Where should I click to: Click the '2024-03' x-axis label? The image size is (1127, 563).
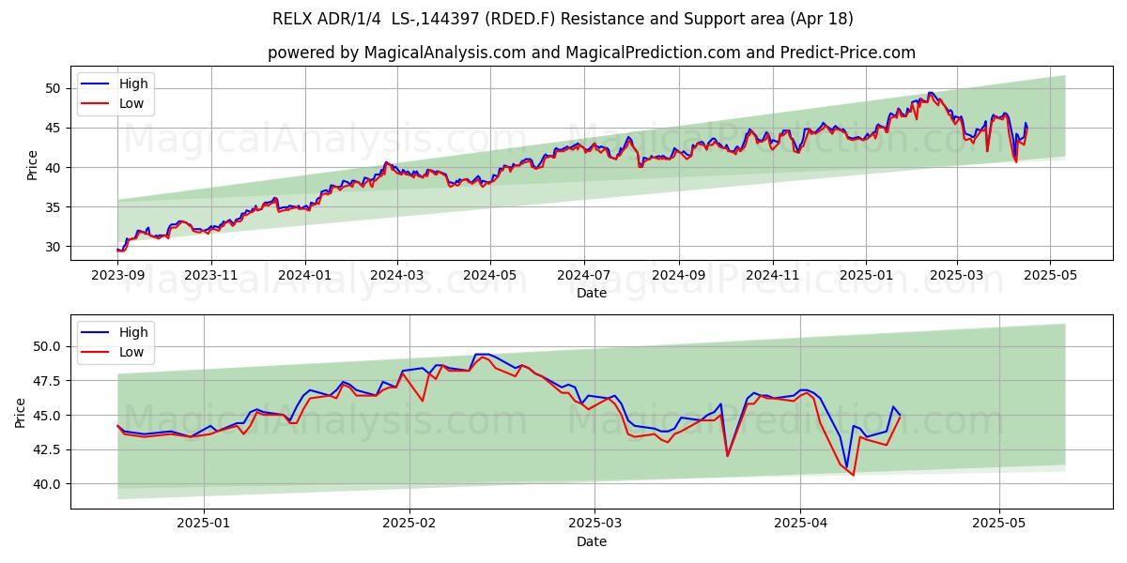[x=396, y=277]
